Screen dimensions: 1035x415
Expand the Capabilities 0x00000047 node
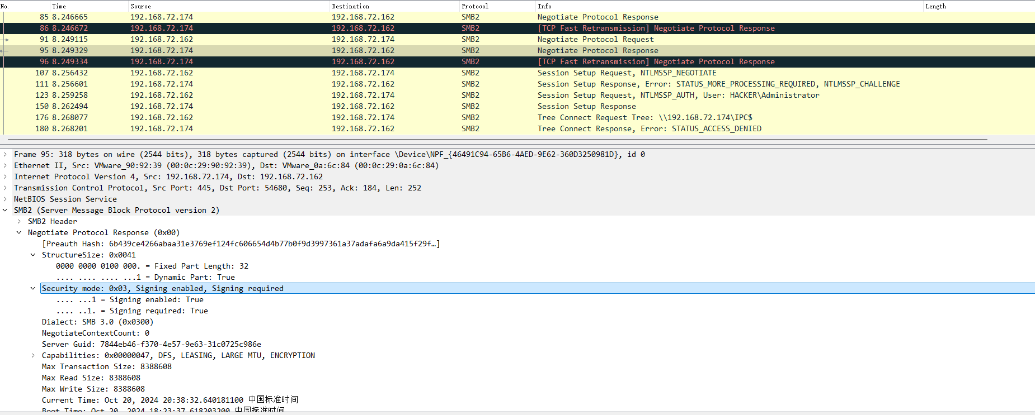[33, 356]
